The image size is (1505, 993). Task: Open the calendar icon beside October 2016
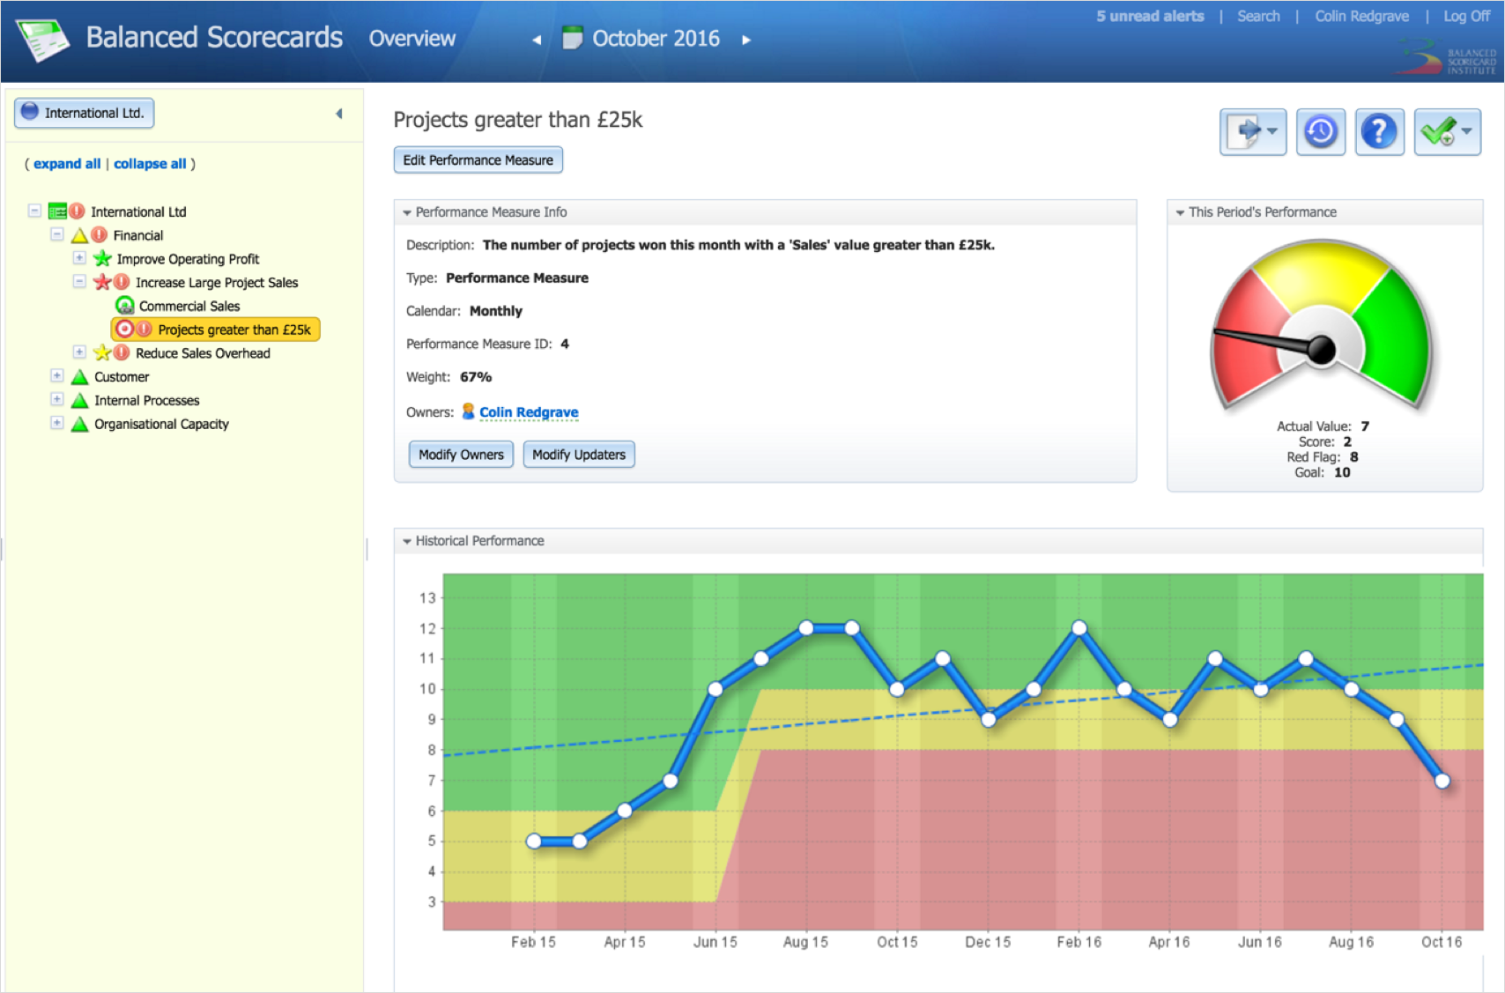pyautogui.click(x=572, y=38)
